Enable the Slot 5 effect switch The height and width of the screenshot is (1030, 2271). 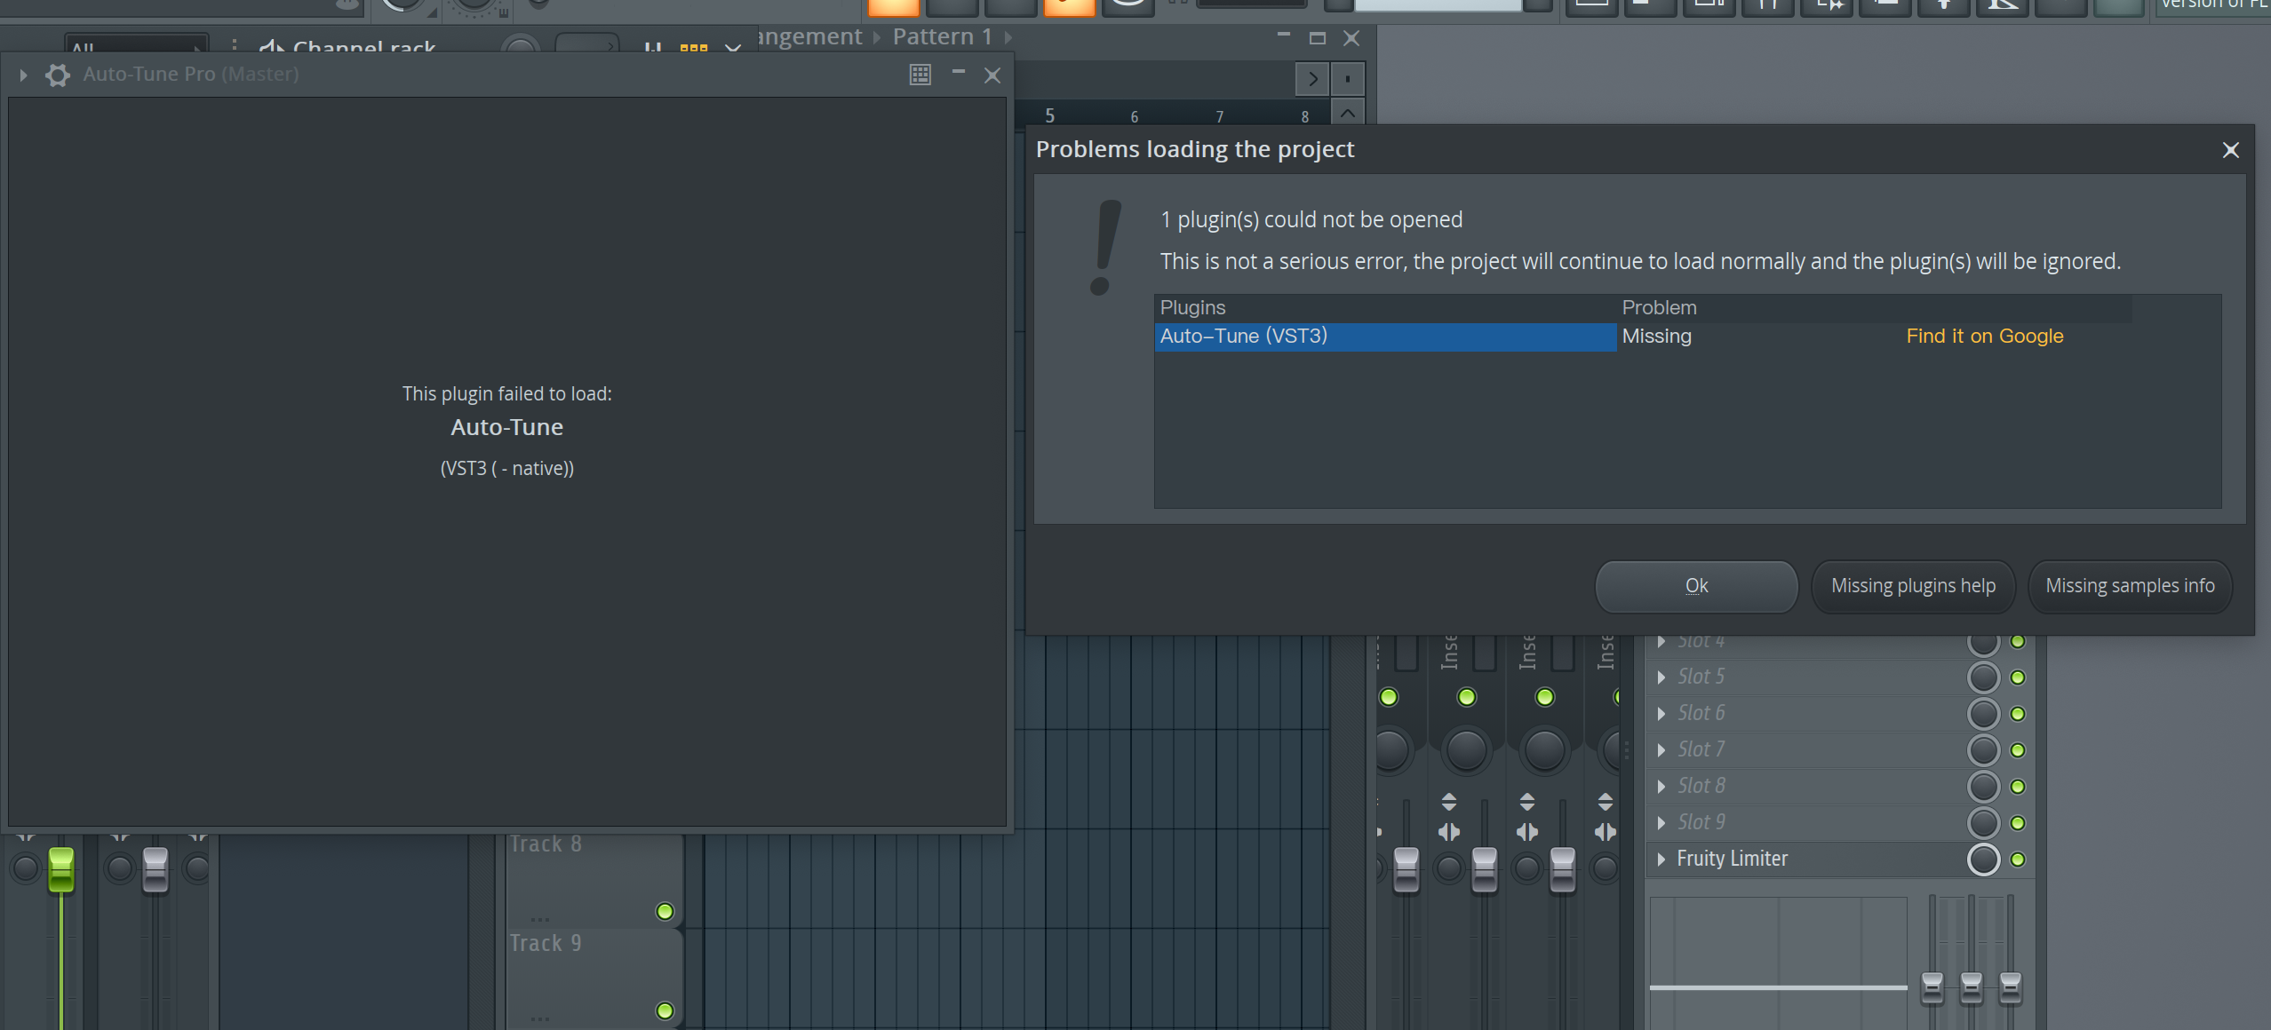tap(2016, 677)
